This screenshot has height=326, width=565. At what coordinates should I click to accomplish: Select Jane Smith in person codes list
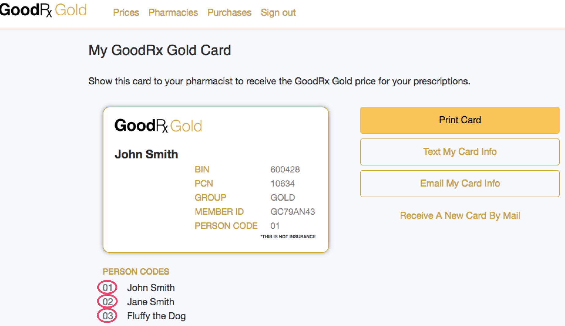coord(151,302)
